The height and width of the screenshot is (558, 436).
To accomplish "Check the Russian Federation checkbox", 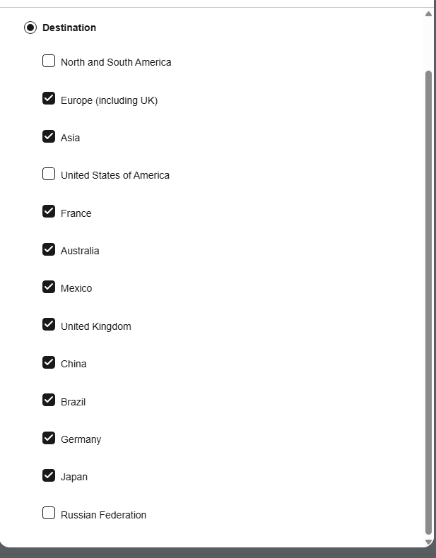I will click(x=49, y=514).
